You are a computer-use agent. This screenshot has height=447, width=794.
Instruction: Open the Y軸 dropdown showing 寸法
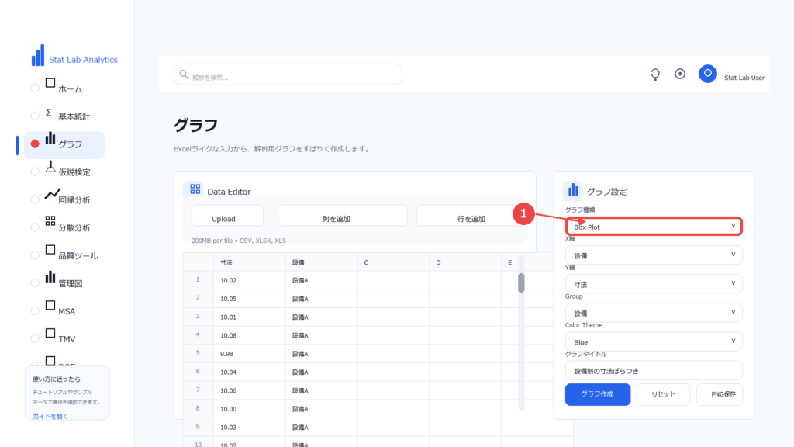[654, 284]
